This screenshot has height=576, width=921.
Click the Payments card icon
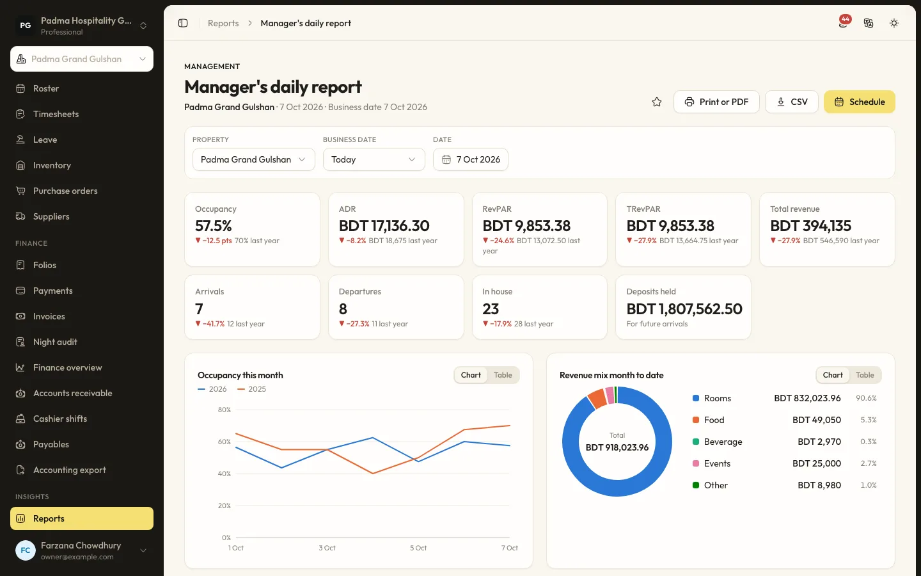click(20, 291)
